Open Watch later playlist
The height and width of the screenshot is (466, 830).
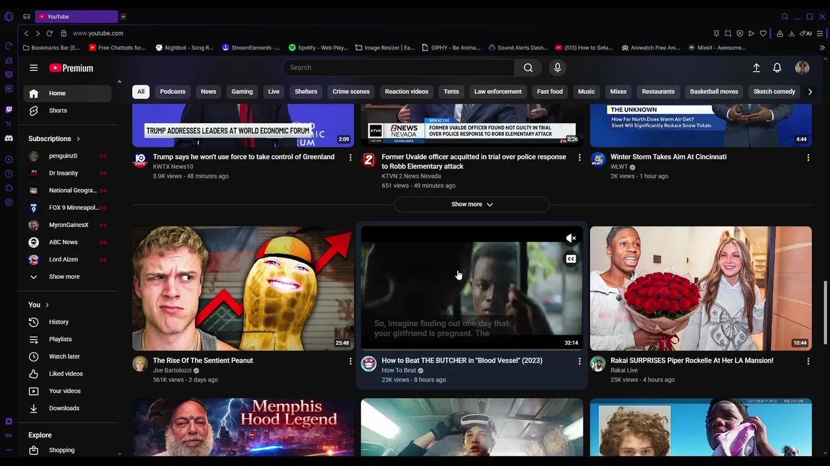pyautogui.click(x=67, y=357)
